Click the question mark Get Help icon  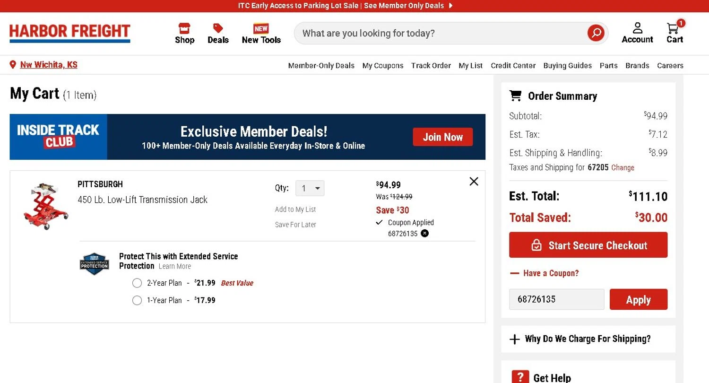click(520, 377)
